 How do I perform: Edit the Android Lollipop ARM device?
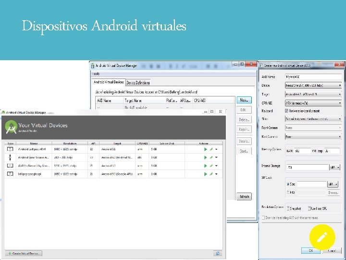click(211, 149)
